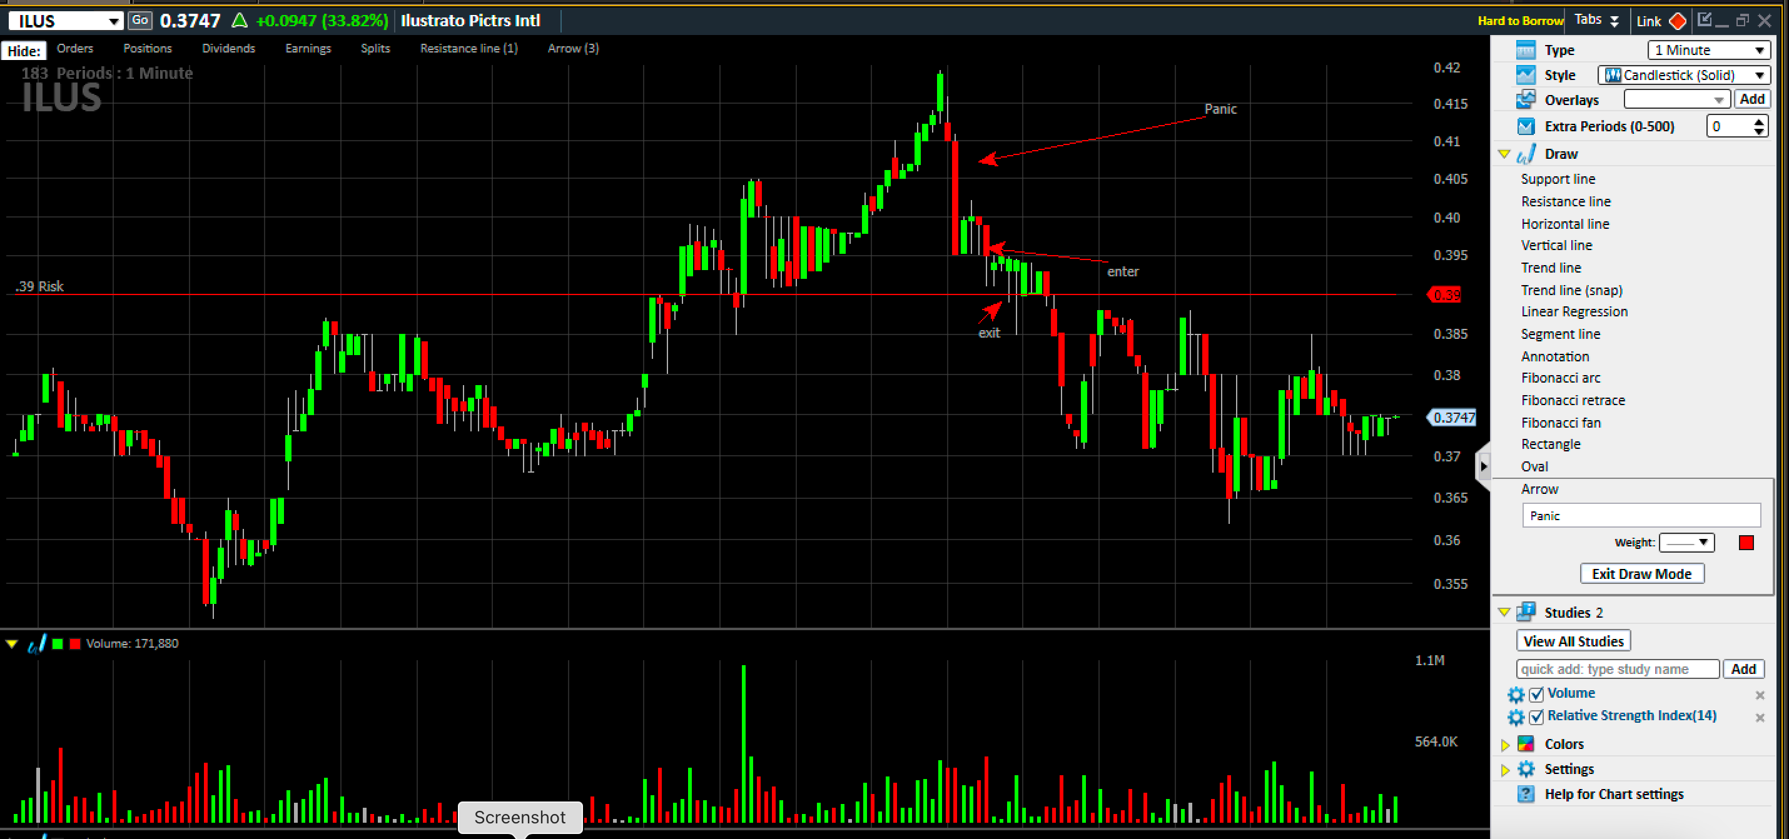Click the red Link diamond icon
This screenshot has width=1789, height=839.
(x=1678, y=21)
